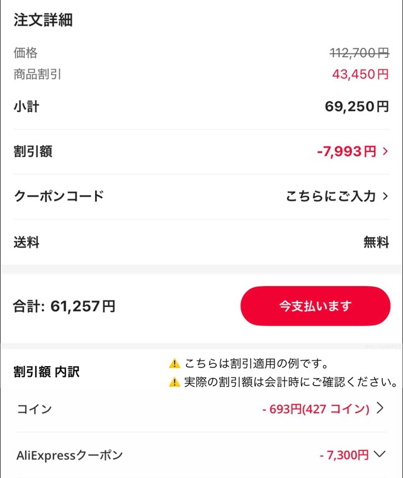Click the 69,250円 subtotal amount
The image size is (403, 478).
pos(356,107)
